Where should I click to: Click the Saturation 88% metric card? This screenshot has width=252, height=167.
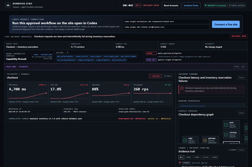110,93
